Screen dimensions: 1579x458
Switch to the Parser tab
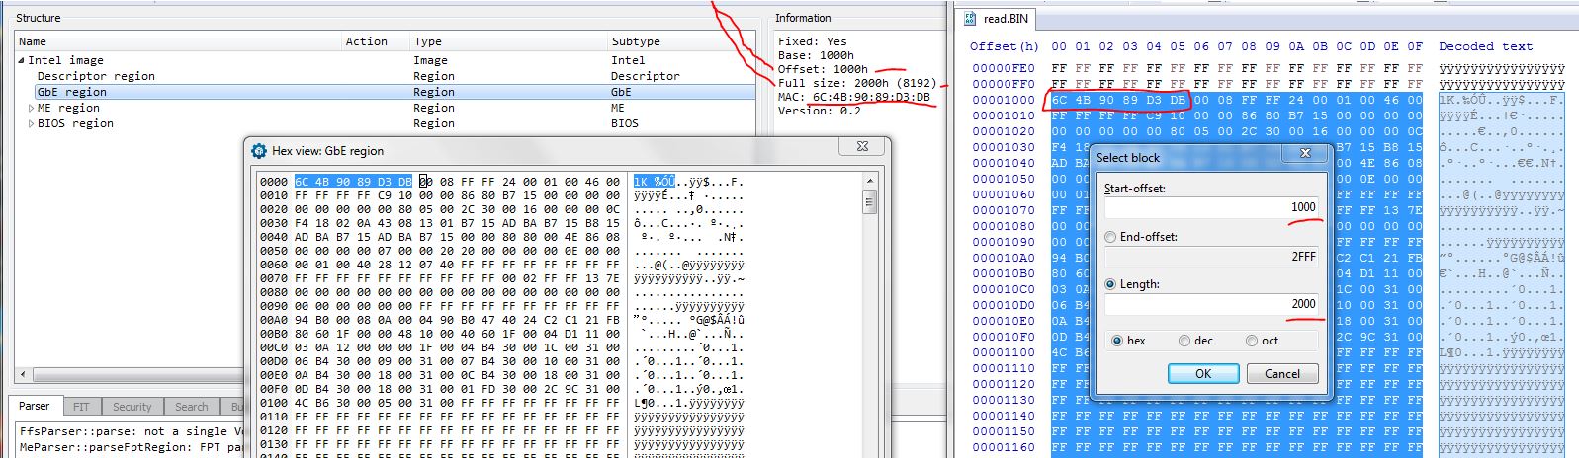(35, 406)
